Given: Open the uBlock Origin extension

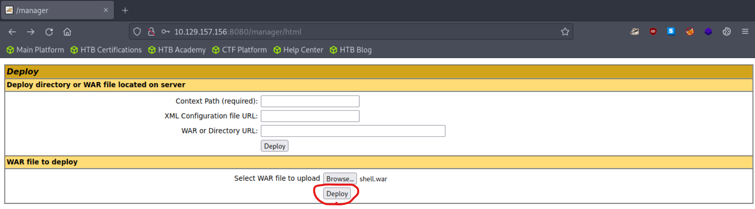Looking at the screenshot, I should point(653,31).
